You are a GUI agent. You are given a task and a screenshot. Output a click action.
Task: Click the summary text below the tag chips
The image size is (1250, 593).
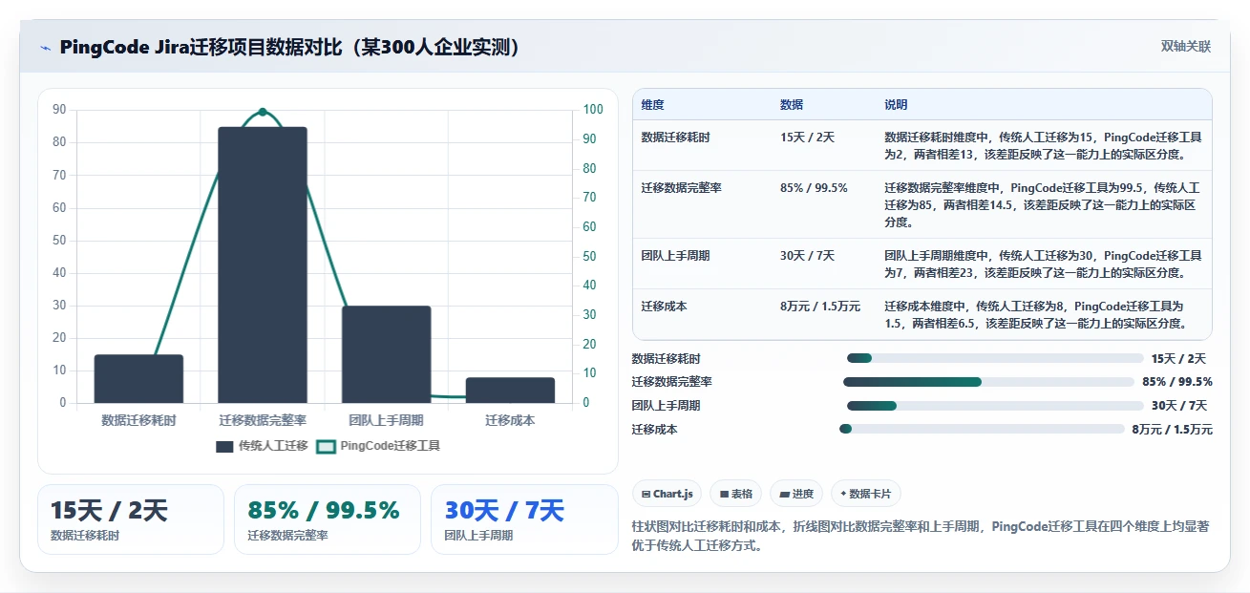tap(921, 536)
